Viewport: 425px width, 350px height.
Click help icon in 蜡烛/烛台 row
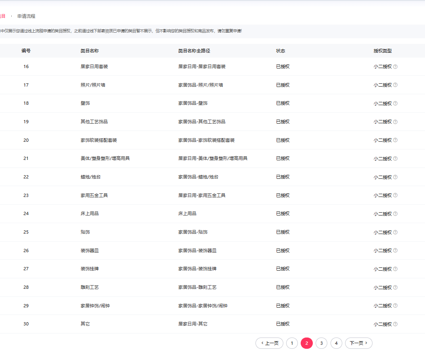point(395,177)
